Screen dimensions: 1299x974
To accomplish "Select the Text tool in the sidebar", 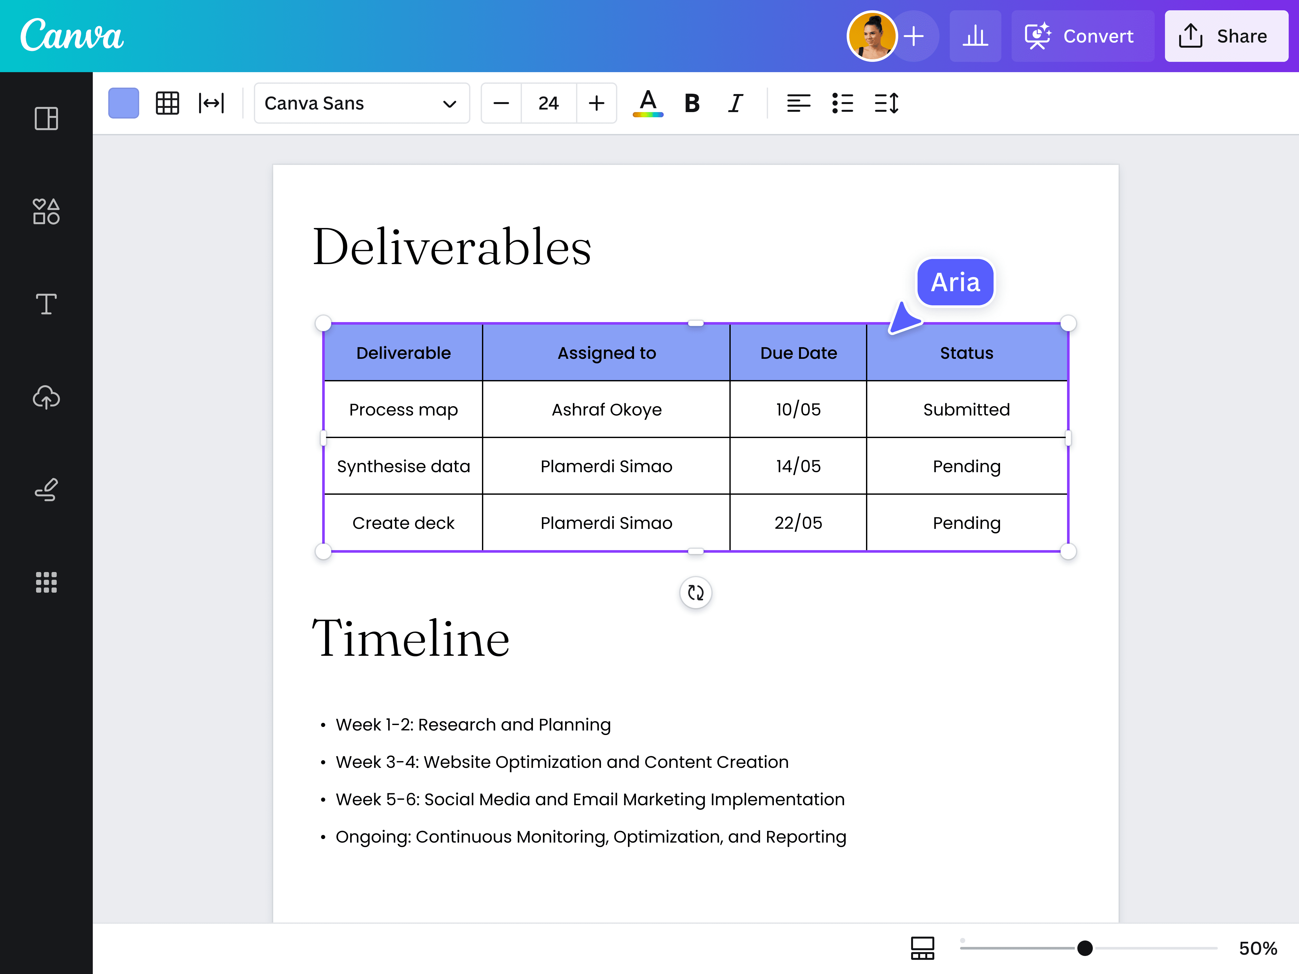I will click(x=46, y=304).
